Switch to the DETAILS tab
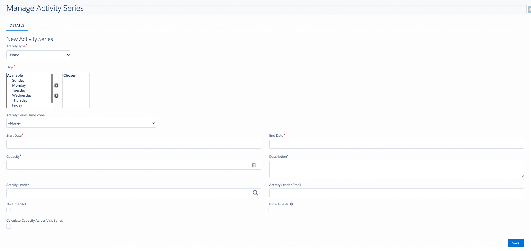Viewport: 531px width, 251px height. point(17,25)
